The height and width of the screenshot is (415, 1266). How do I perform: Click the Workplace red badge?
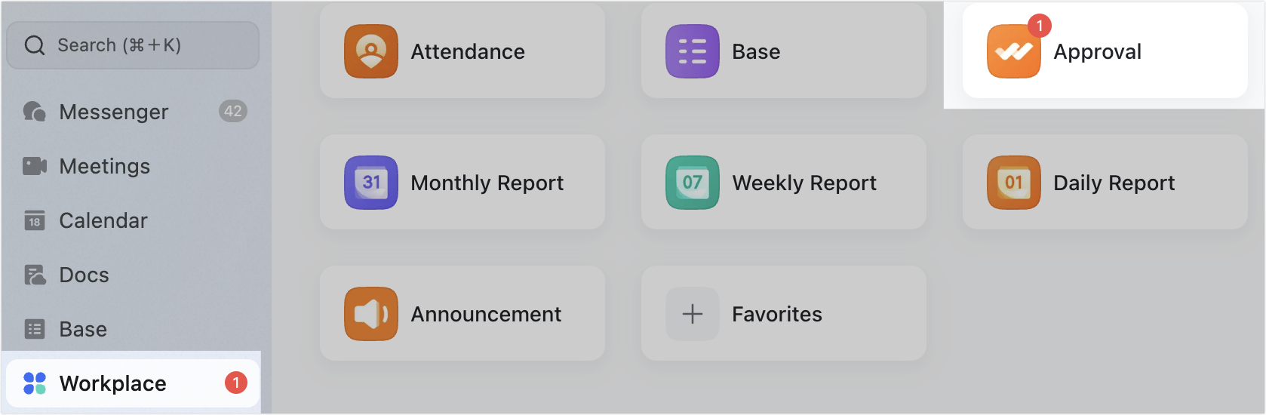[236, 383]
